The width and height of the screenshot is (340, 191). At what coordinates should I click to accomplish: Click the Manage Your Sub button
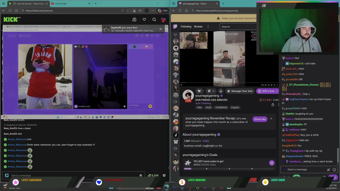coord(239,91)
